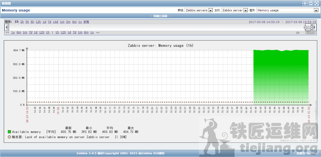Image resolution: width=321 pixels, height=157 pixels.
Task: Click the timeline slider handle
Action: click(308, 27)
